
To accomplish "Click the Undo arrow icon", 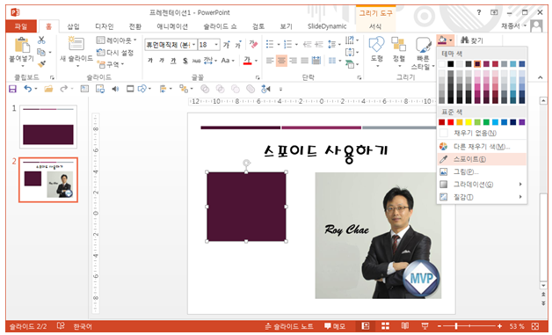I will pyautogui.click(x=28, y=89).
